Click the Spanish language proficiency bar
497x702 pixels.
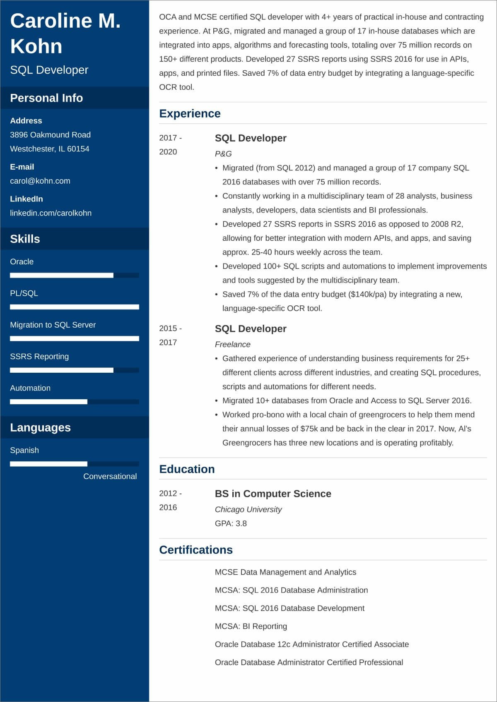75,464
